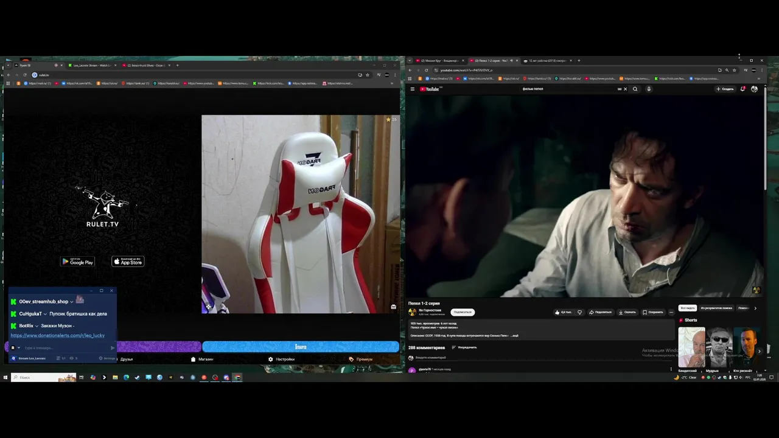This screenshot has height=438, width=779.
Task: Switch to '12 лет рабства' tab in right browser
Action: [x=548, y=60]
